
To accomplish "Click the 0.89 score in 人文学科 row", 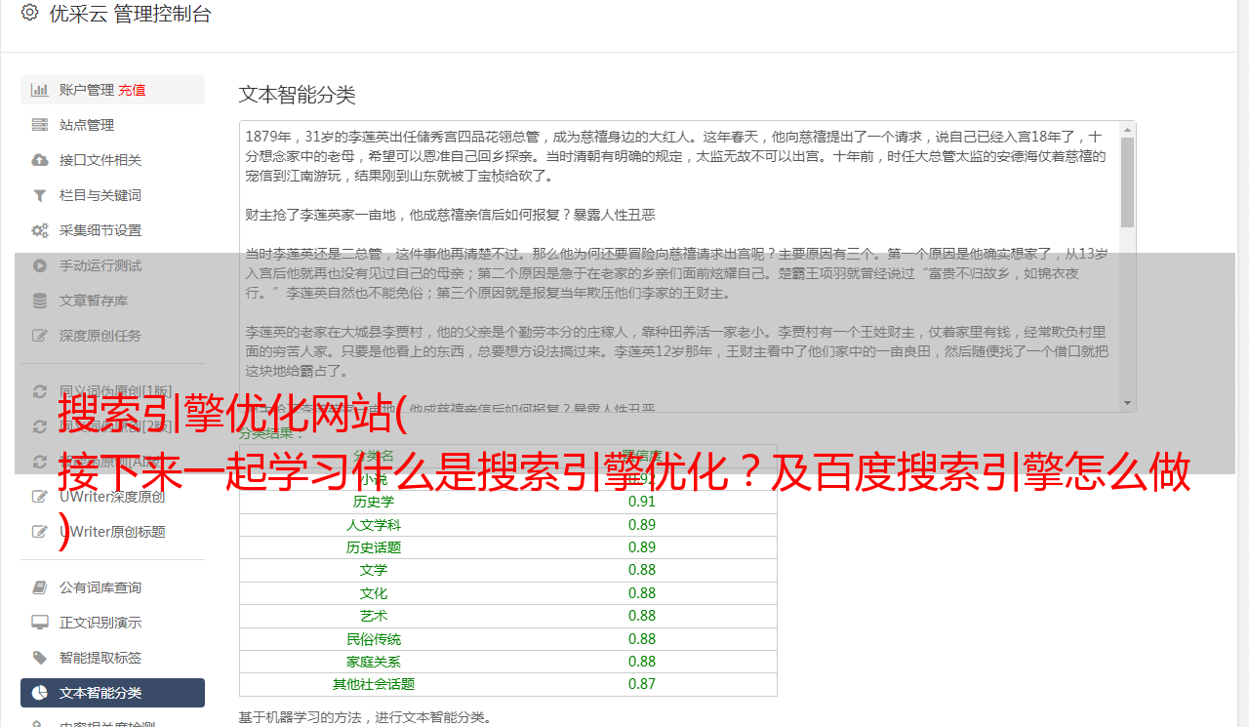I will 642,525.
